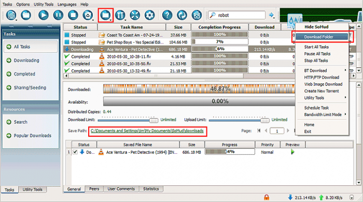Choose Hide SoMud from the menu
363x202 pixels.
(x=316, y=27)
